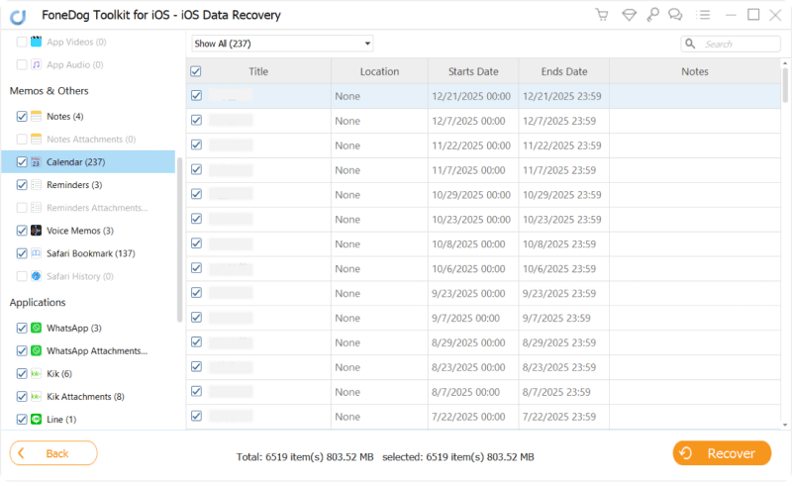Click the App Audio music note icon

(x=36, y=64)
